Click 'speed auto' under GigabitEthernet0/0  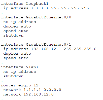(16, 31)
